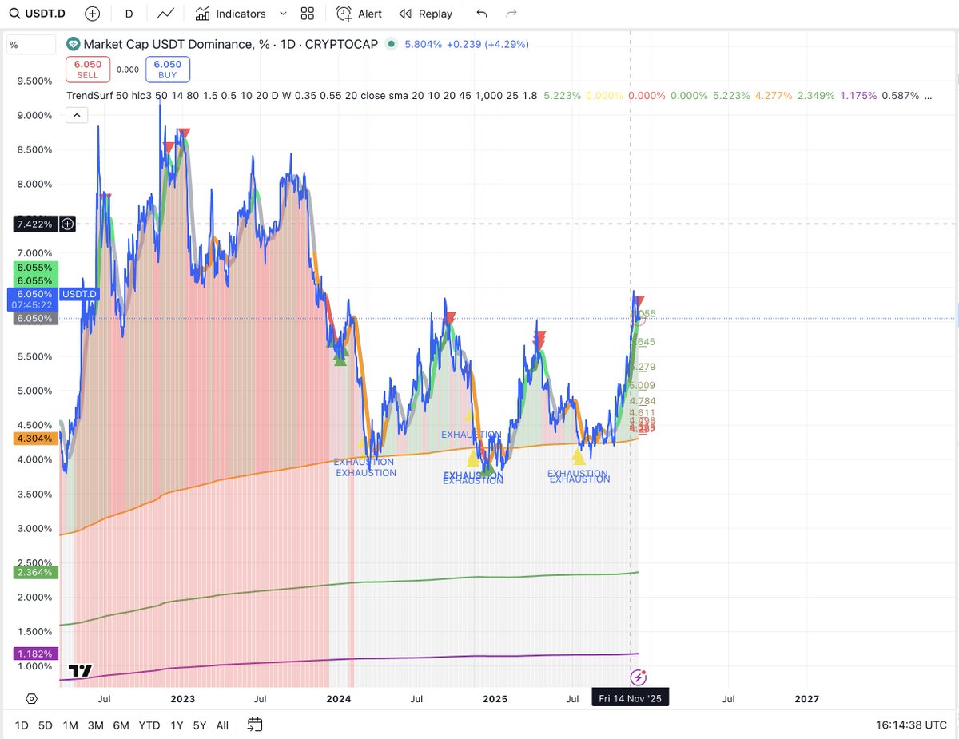Click the 7.422% crosshair price label

pos(34,224)
